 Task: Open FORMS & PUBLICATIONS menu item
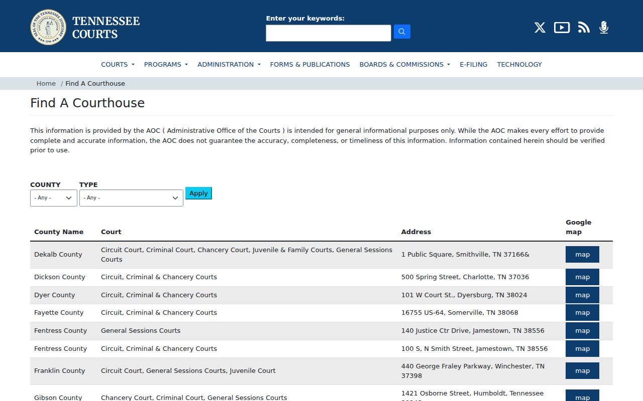310,64
